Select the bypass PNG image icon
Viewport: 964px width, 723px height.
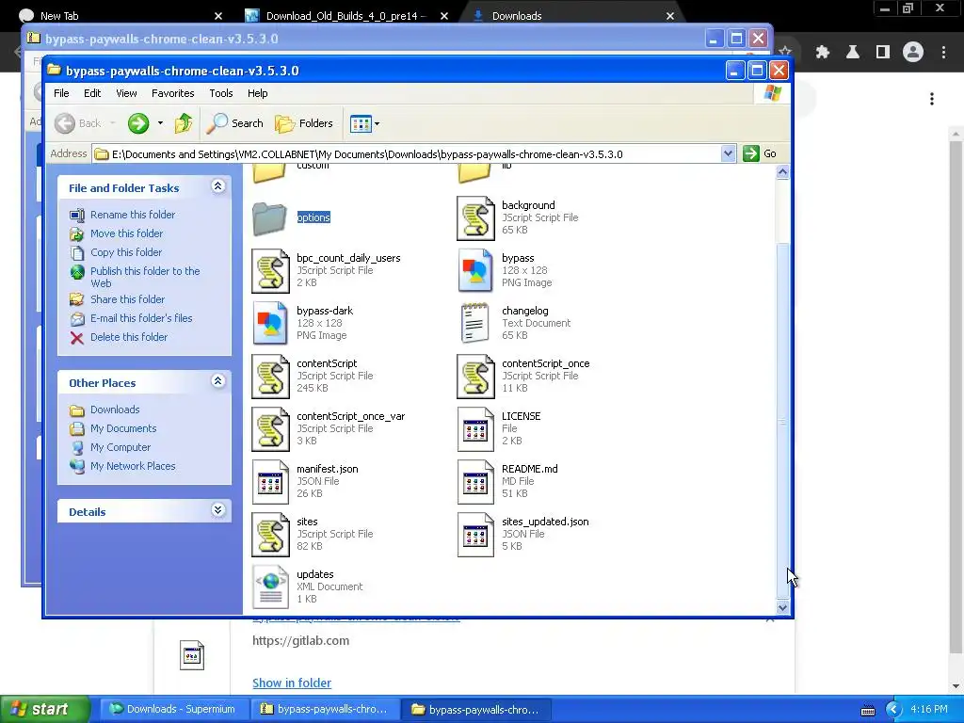coord(475,271)
